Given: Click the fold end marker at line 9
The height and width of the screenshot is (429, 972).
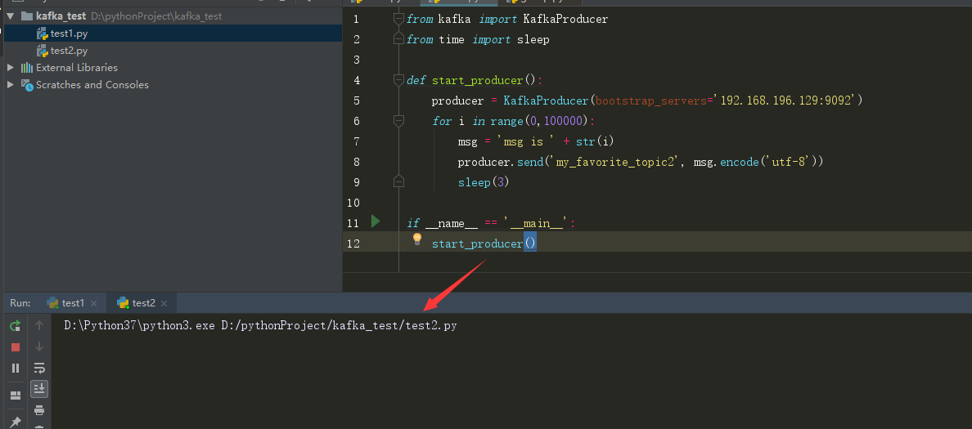Looking at the screenshot, I should [x=398, y=181].
